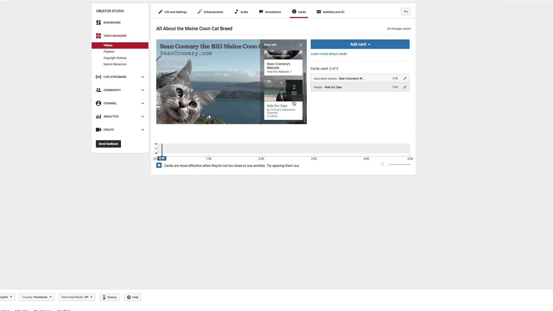Switch to the Audio tab
Screen dimensions: 553x311
pyautogui.click(x=241, y=12)
